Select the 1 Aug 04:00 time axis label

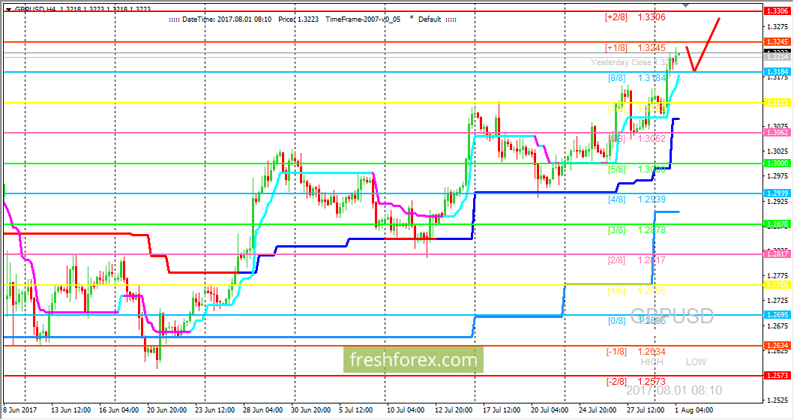coord(694,409)
